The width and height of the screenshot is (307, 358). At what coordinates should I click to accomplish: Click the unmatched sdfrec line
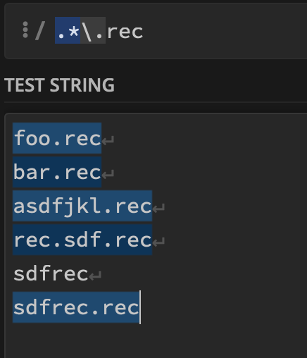pyautogui.click(x=51, y=273)
